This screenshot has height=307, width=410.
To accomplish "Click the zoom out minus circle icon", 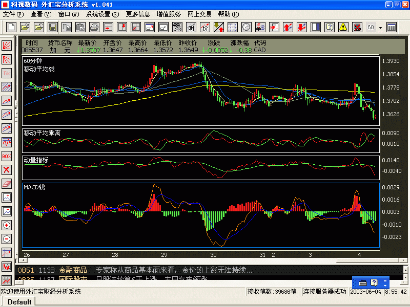I will [x=7, y=239].
